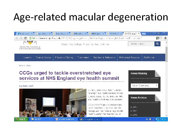
Task: Switch to Microsoft PowerPoint taskbar item
Action: (66, 119)
